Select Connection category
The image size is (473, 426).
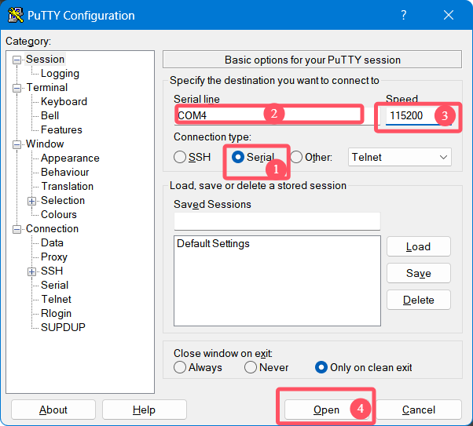click(52, 228)
